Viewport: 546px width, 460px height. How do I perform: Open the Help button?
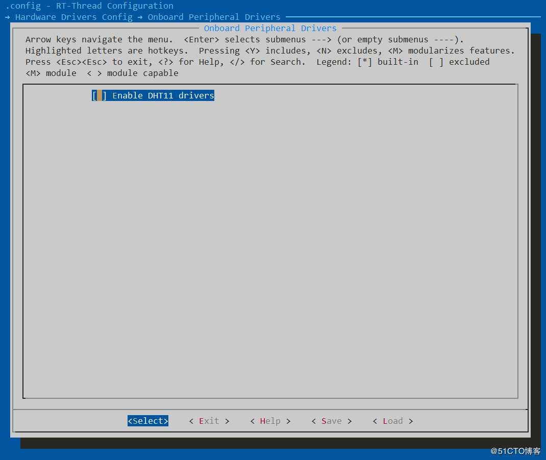[x=270, y=421]
